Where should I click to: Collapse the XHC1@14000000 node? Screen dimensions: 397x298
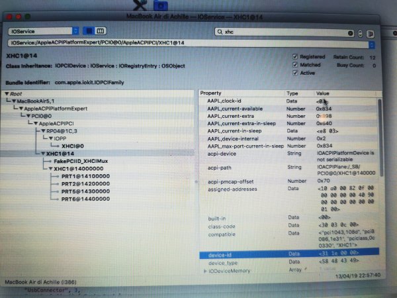pos(51,168)
